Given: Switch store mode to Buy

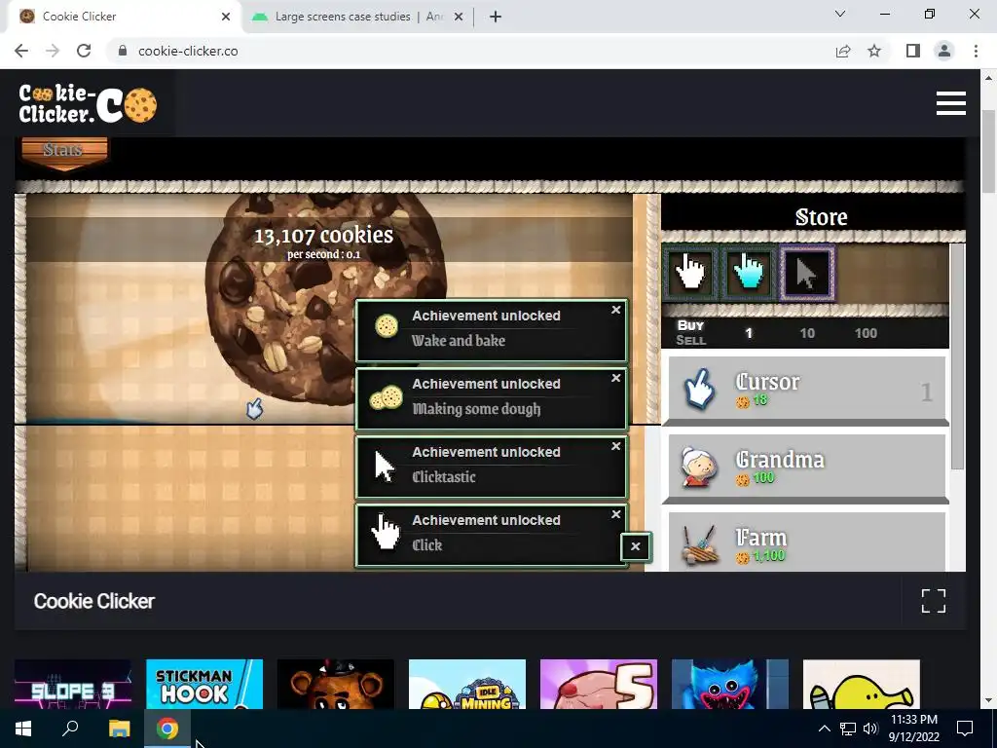Looking at the screenshot, I should (690, 325).
